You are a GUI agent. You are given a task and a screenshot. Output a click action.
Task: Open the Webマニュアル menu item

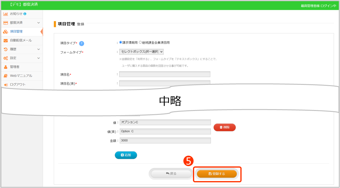click(21, 76)
